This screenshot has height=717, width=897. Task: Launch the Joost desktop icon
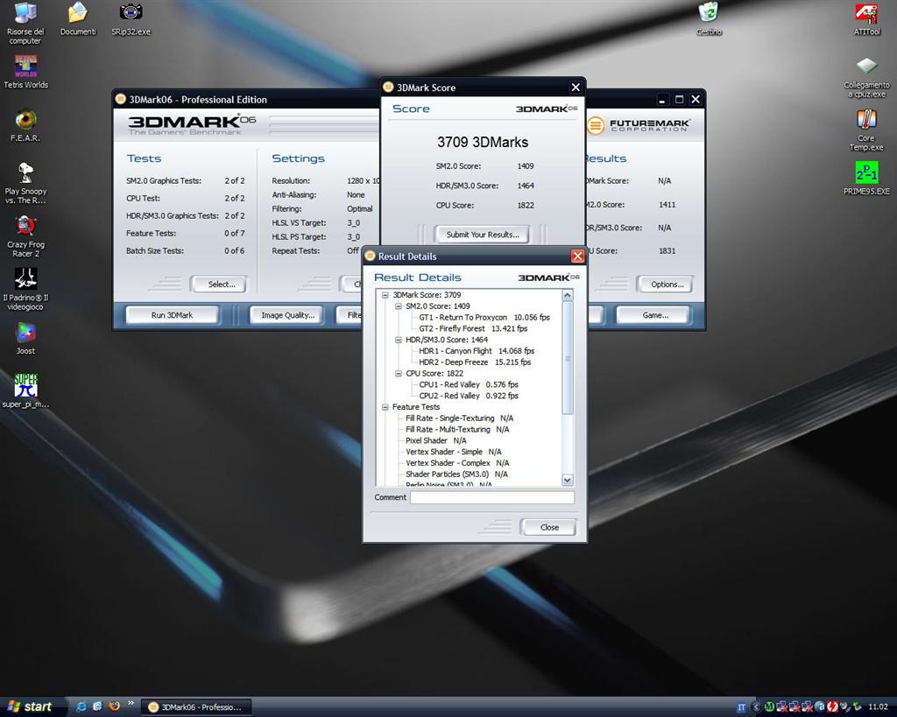(x=25, y=338)
